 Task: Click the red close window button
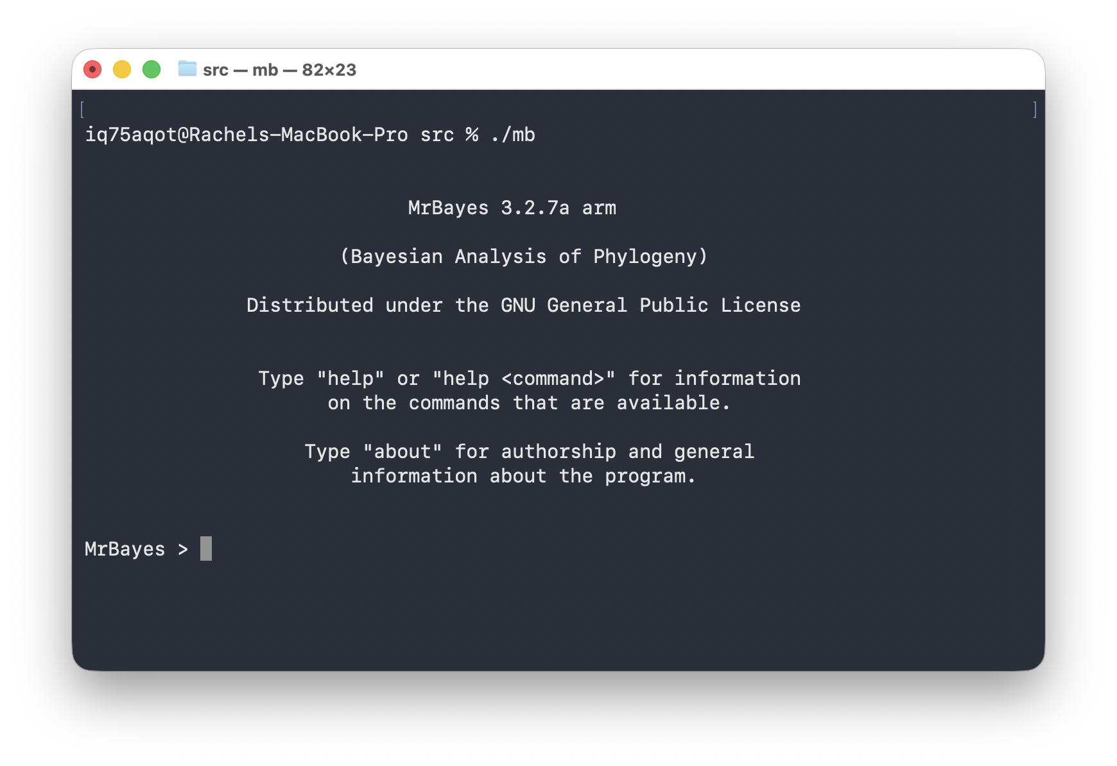click(92, 69)
